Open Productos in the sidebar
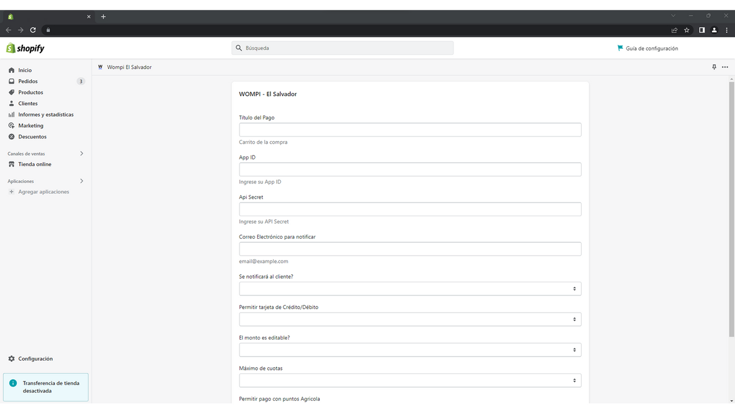Image resolution: width=735 pixels, height=413 pixels. tap(30, 92)
